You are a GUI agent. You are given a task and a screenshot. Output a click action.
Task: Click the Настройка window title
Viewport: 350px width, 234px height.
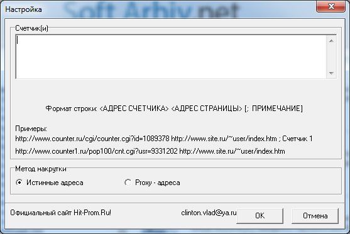click(x=23, y=9)
